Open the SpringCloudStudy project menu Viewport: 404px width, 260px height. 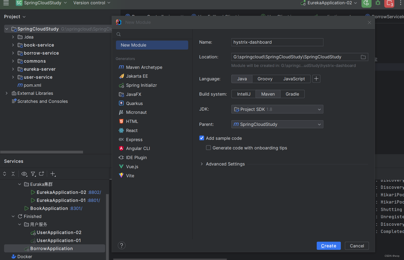coord(45,3)
